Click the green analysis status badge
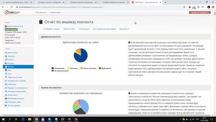Image resolution: width=216 pixels, height=122 pixels. coord(11,29)
